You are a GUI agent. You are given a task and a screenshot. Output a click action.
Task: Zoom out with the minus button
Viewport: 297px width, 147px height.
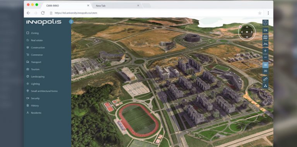click(x=265, y=57)
